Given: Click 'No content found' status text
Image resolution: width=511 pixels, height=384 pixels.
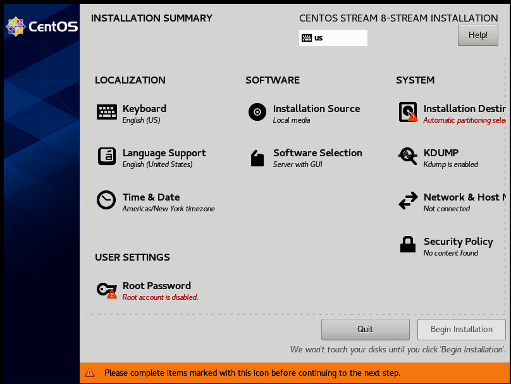Looking at the screenshot, I should (x=451, y=253).
